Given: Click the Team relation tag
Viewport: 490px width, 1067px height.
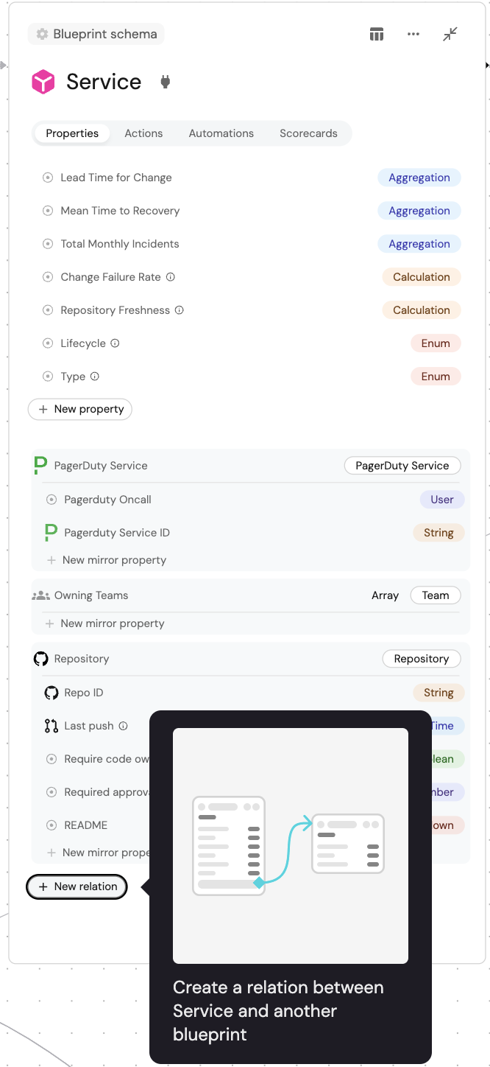Looking at the screenshot, I should (436, 595).
